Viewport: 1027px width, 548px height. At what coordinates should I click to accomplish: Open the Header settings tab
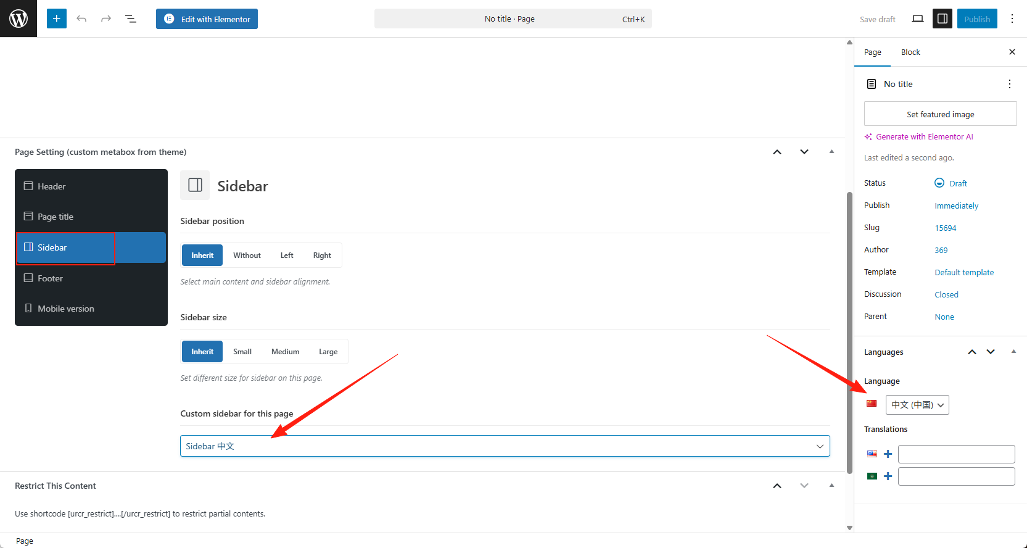pos(91,186)
